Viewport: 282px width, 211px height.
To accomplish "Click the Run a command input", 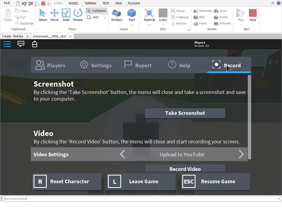I will point(140,199).
